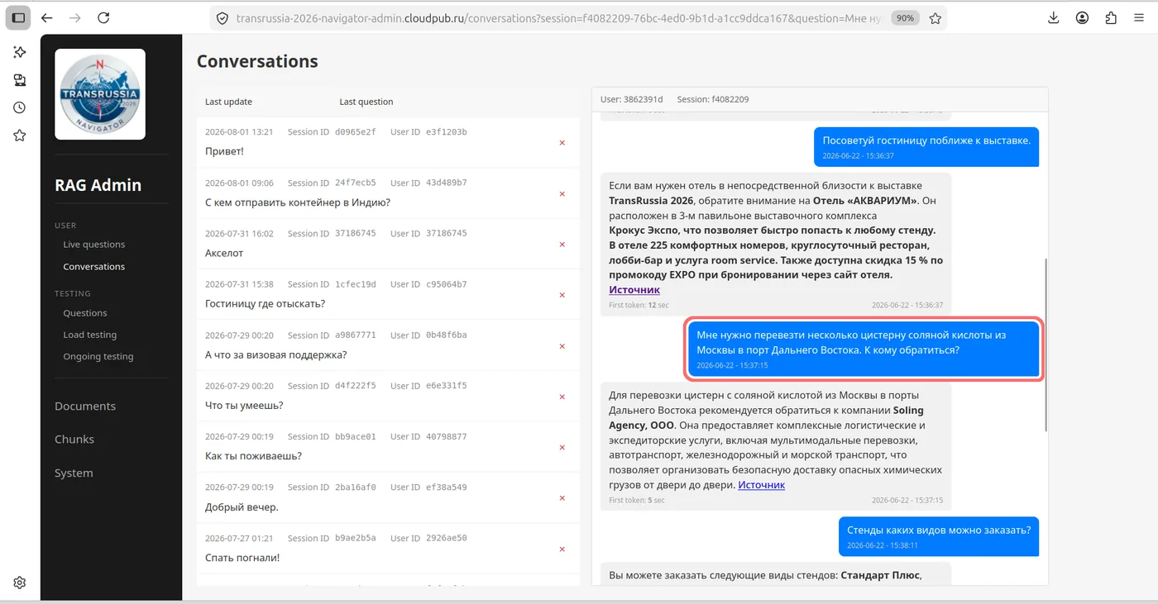Open the conversation "Что ты умеешь?"
This screenshot has height=604, width=1158.
coord(388,397)
